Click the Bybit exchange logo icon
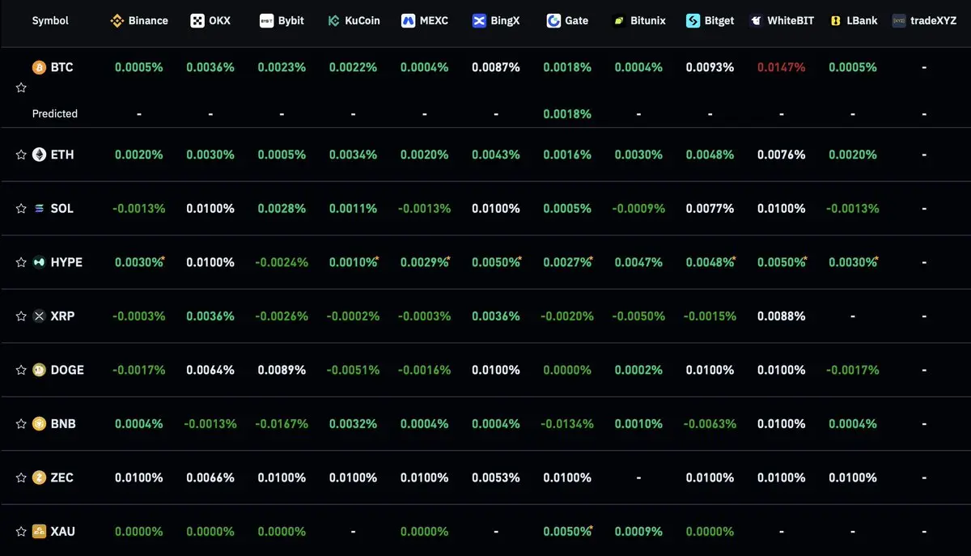This screenshot has width=971, height=556. (266, 20)
